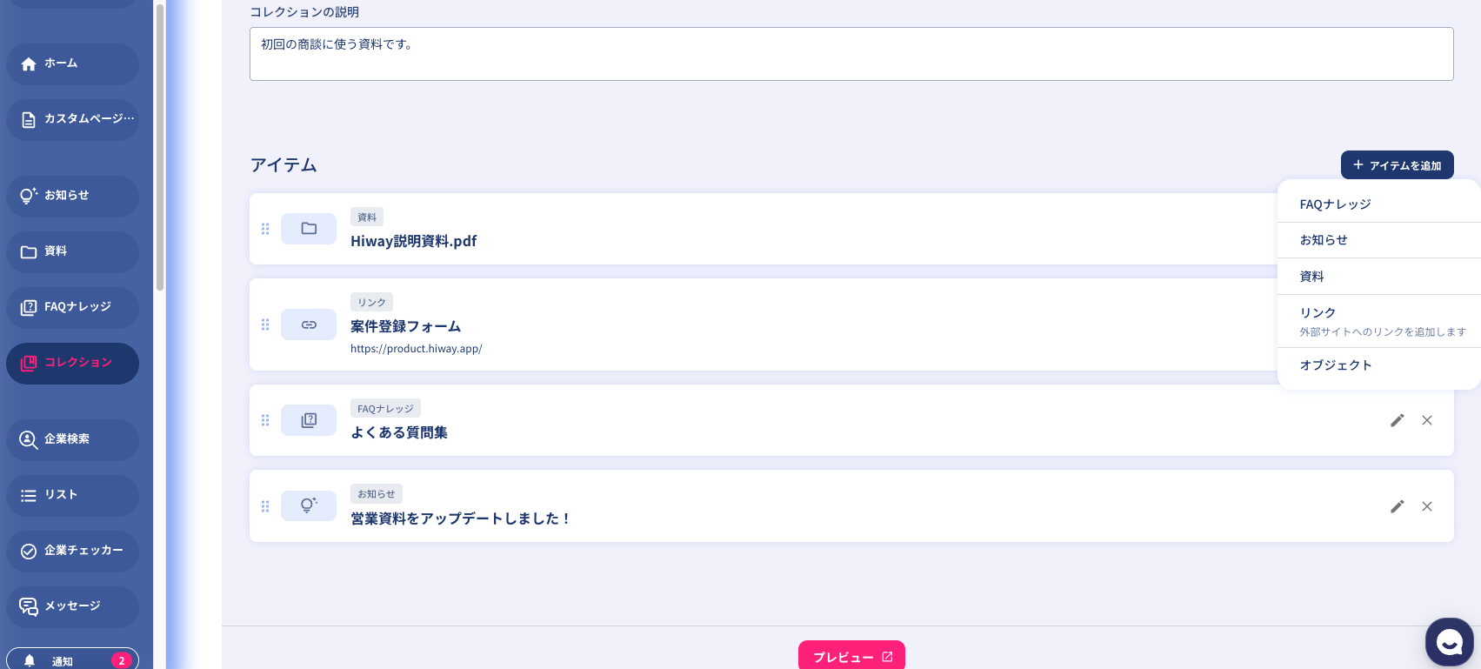The height and width of the screenshot is (669, 1481).
Task: Go to ホーム in the sidebar
Action: [72, 64]
